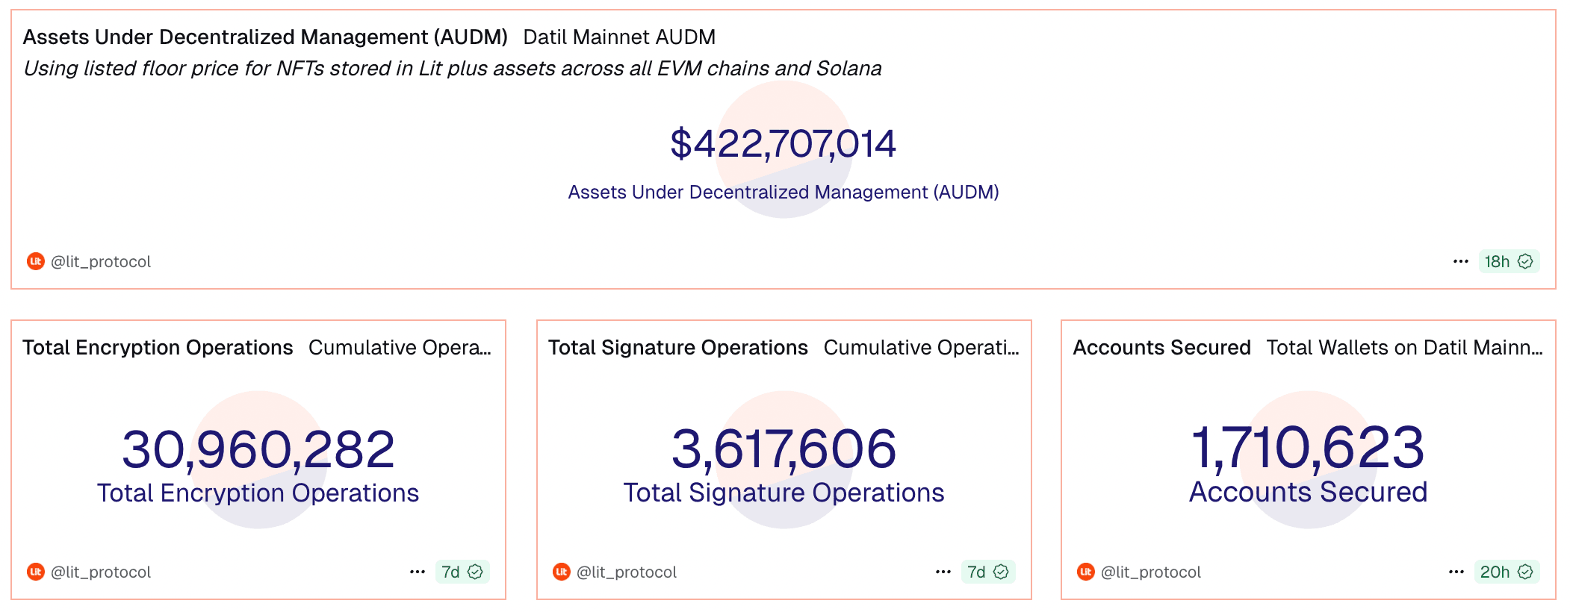This screenshot has width=1570, height=612.
Task: Click verified check icon on Encryption card
Action: click(x=475, y=572)
